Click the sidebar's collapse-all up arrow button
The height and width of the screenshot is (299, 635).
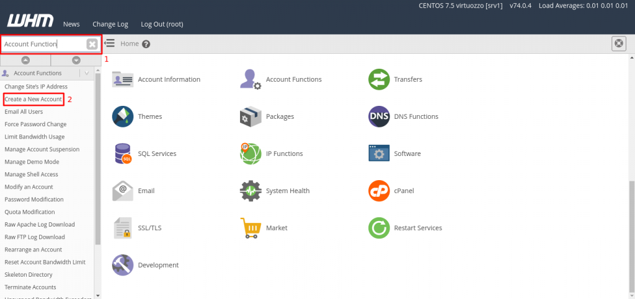25,60
